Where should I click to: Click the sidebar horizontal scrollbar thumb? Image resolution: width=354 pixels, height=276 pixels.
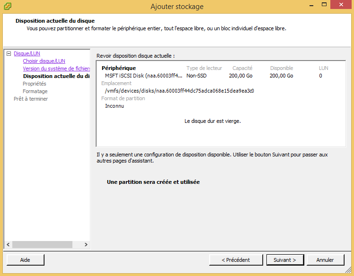pyautogui.click(x=42, y=244)
